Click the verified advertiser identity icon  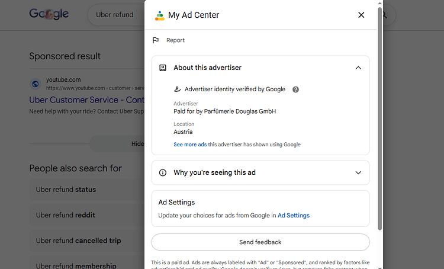coord(177,89)
